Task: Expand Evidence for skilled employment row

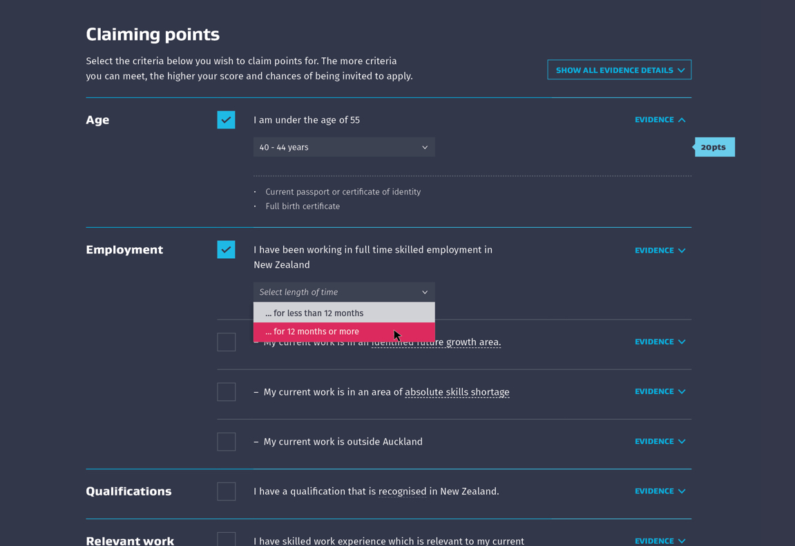Action: click(x=660, y=250)
